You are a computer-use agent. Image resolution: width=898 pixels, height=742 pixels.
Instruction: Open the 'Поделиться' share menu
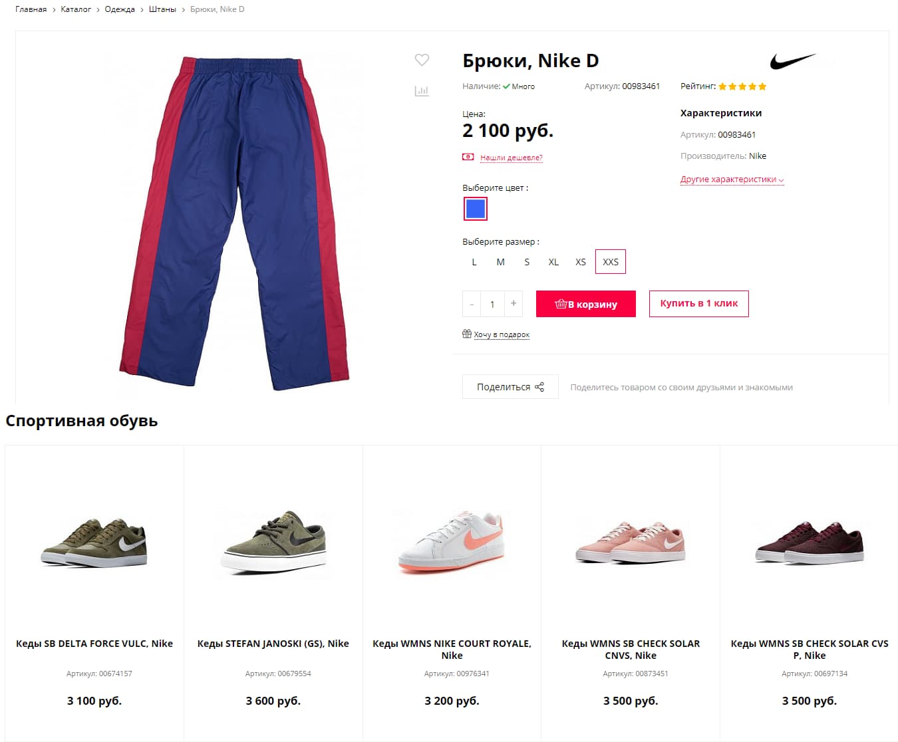coord(510,387)
